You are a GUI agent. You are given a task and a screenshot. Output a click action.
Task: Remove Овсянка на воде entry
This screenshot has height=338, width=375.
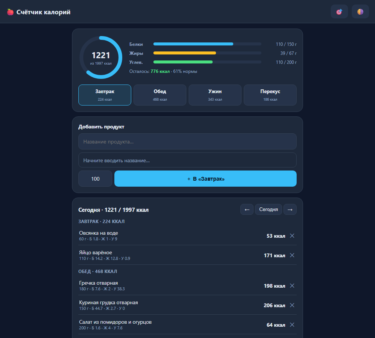point(292,236)
